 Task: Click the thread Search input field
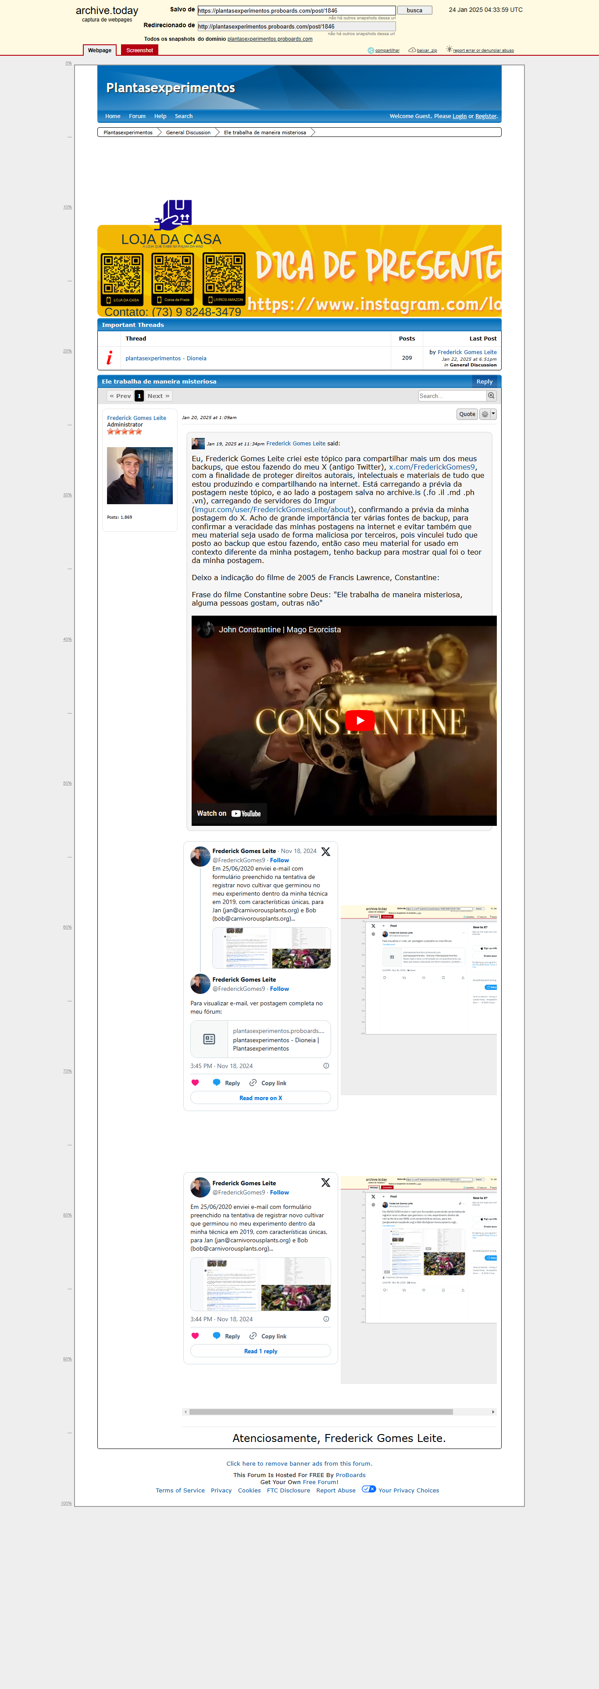(x=452, y=395)
